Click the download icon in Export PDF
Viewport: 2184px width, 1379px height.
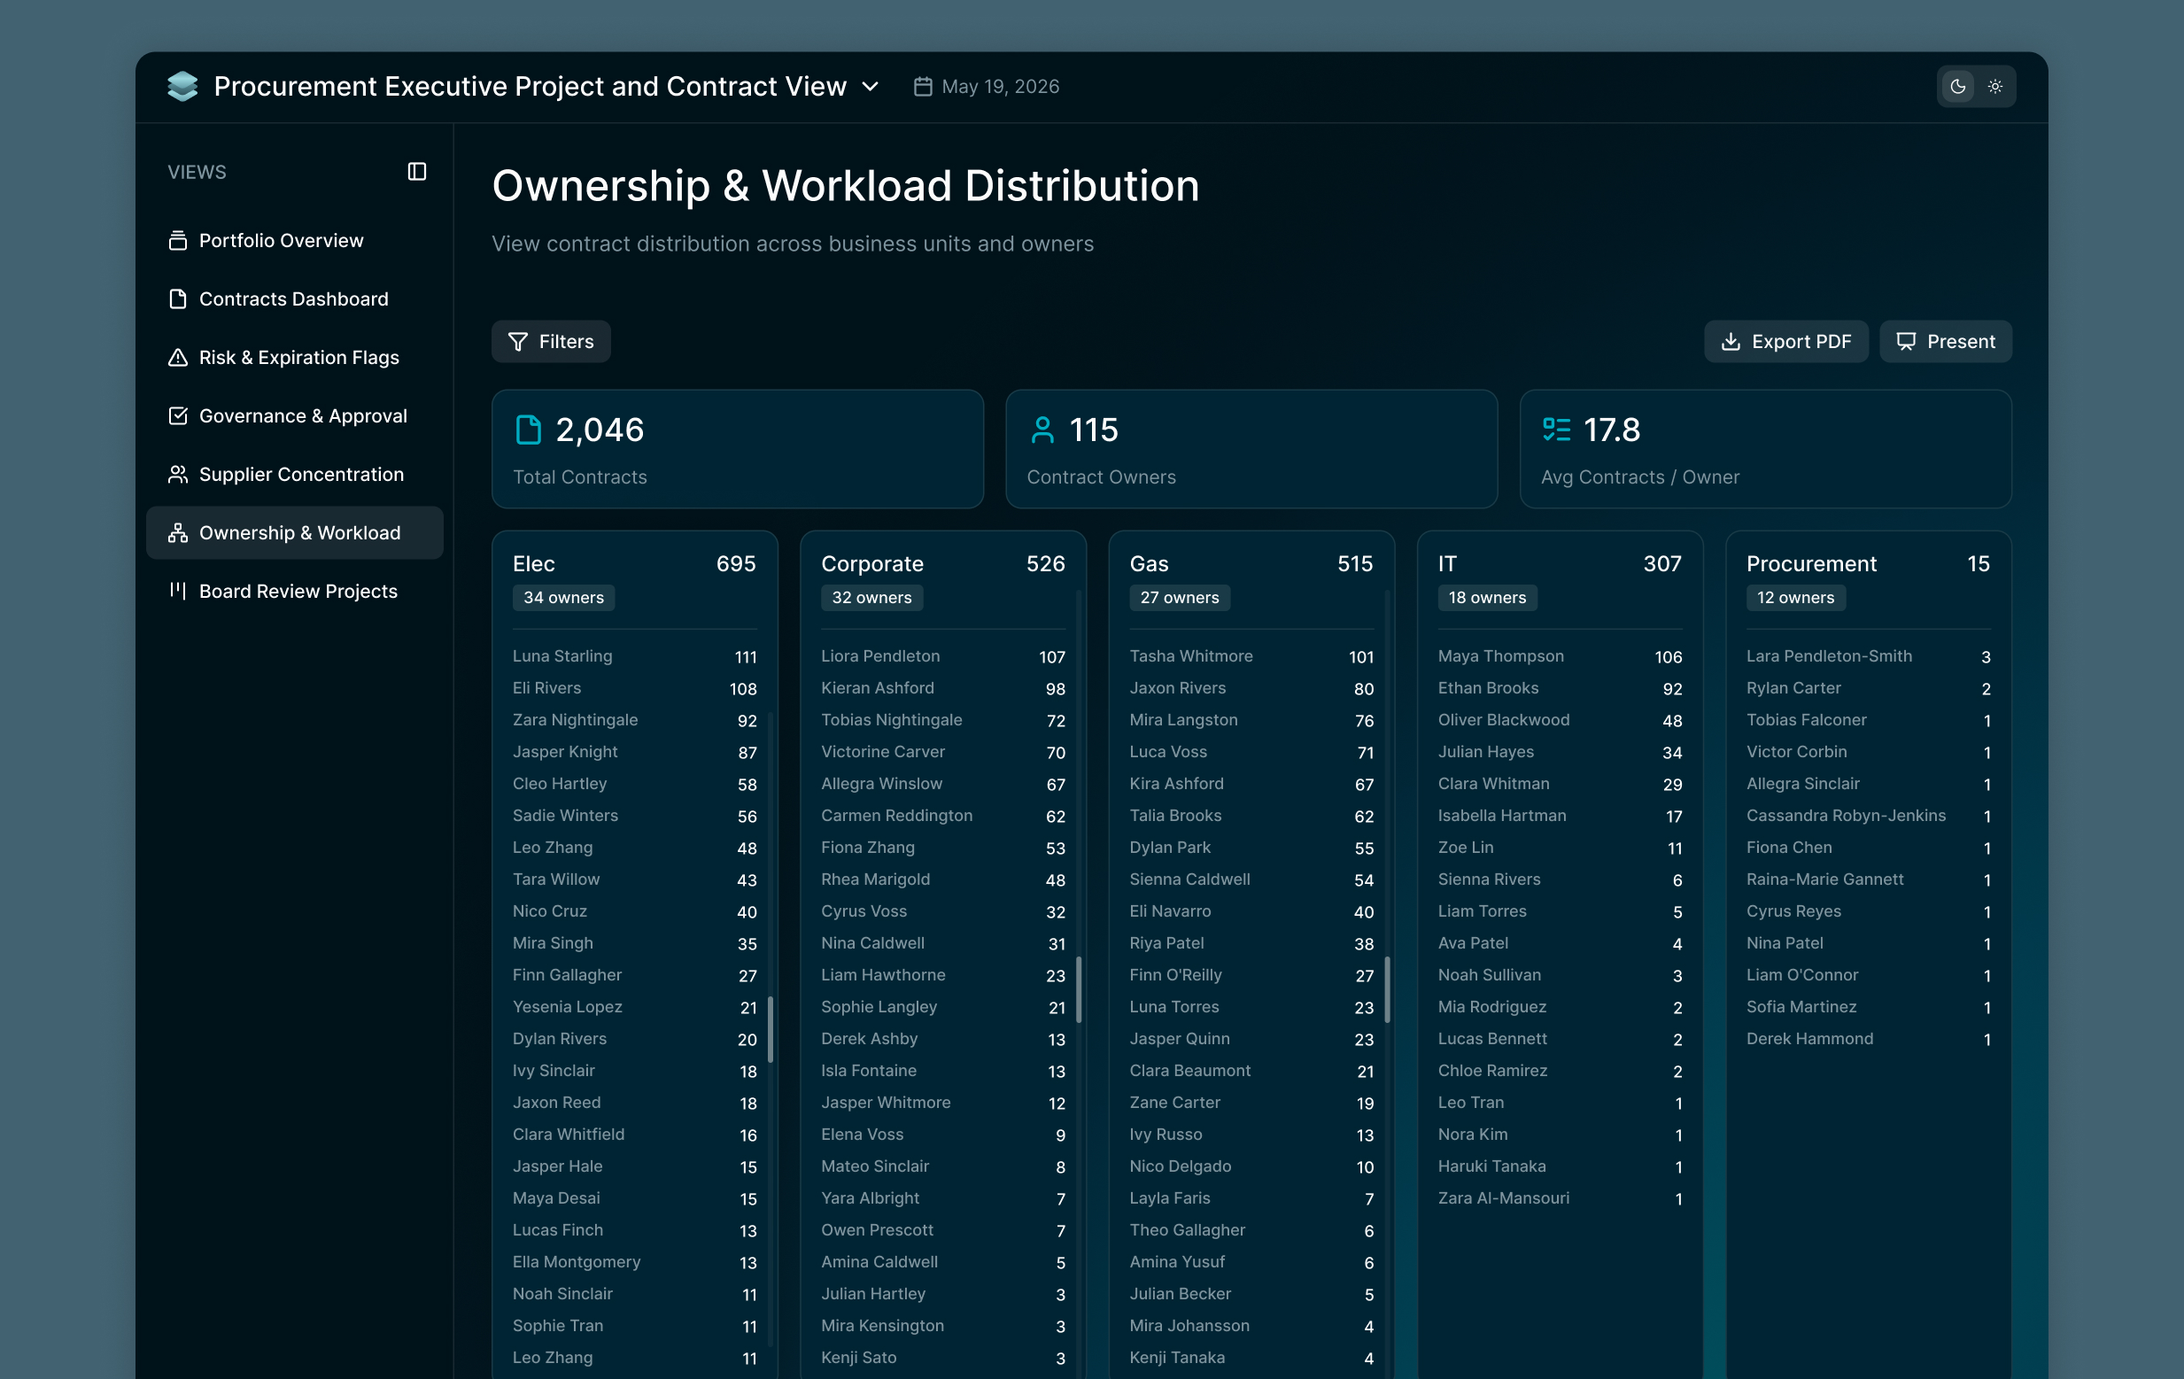tap(1731, 341)
